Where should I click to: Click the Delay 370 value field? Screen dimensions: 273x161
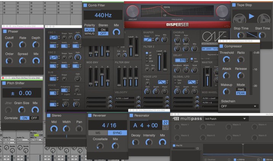pos(180,60)
